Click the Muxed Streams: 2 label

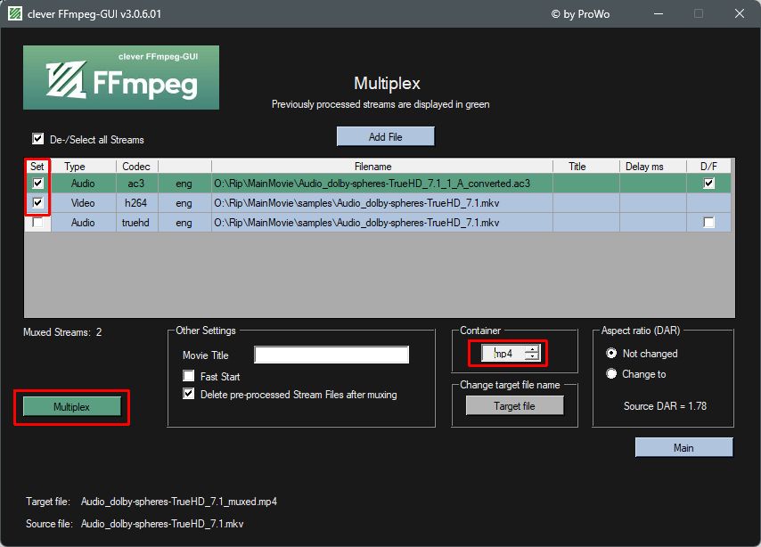[62, 332]
